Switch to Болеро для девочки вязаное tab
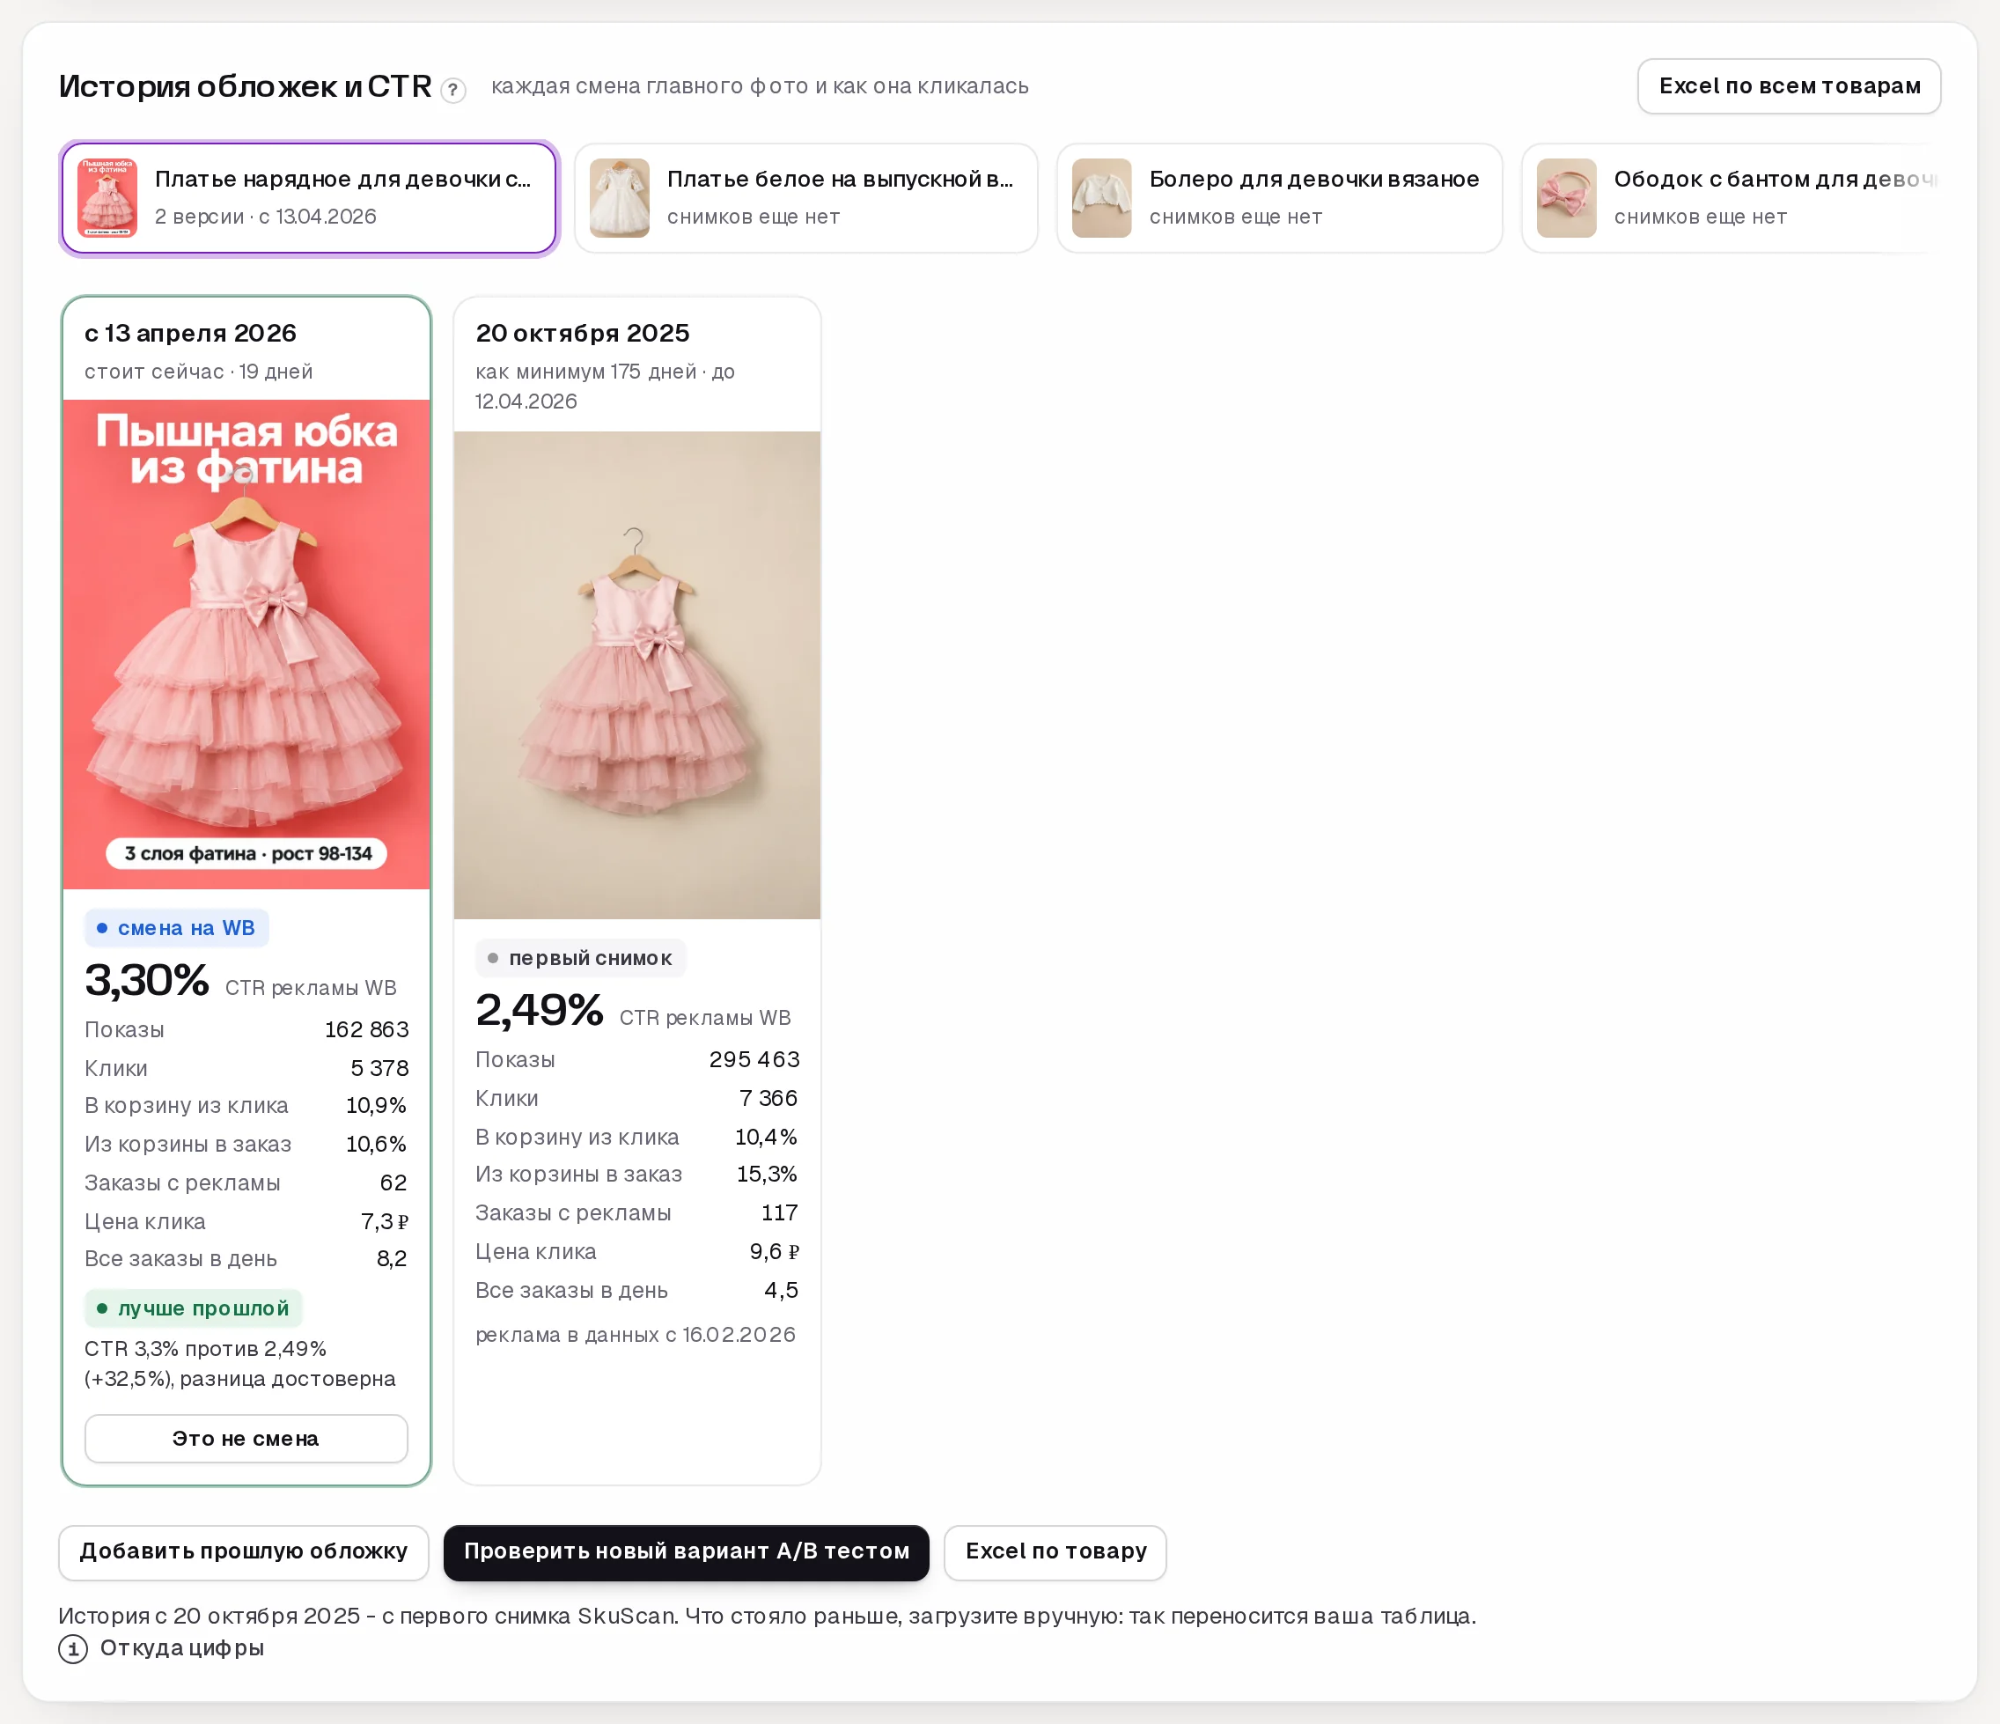 1279,198
